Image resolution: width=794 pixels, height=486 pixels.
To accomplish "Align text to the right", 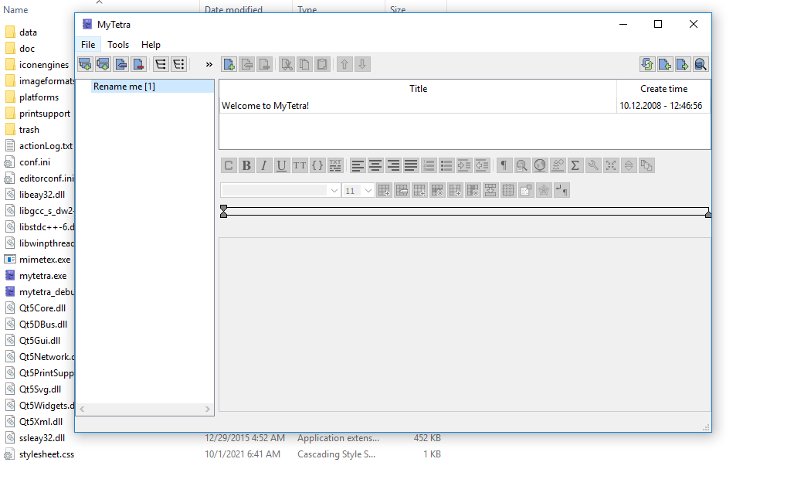I will [393, 165].
